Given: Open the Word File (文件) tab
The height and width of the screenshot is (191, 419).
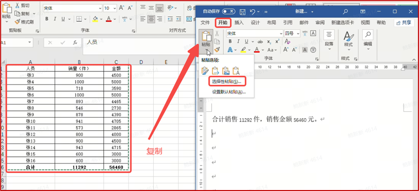Looking at the screenshot, I should 205,23.
